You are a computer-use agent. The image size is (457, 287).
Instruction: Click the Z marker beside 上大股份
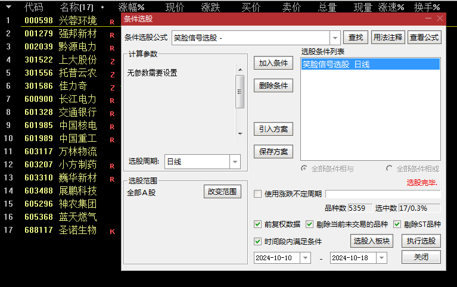point(113,61)
